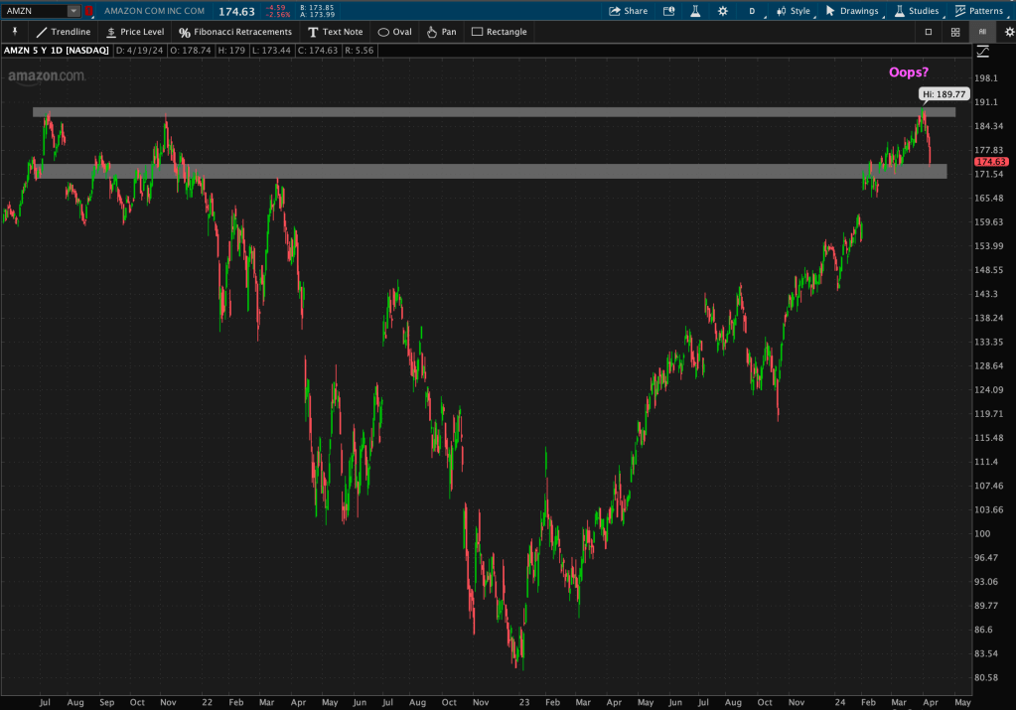Click the Share button
This screenshot has width=1016, height=710.
628,11
